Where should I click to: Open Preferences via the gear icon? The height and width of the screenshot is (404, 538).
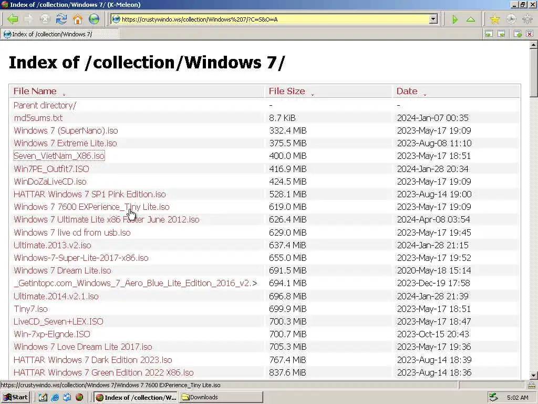point(527,19)
